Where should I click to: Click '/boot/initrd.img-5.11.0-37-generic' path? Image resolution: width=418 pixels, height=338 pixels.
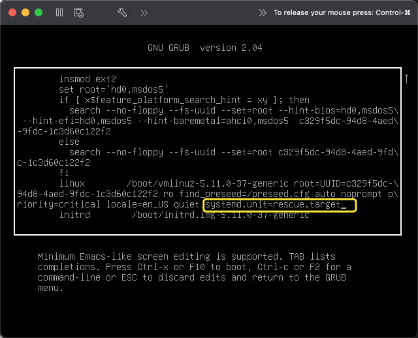pos(221,215)
